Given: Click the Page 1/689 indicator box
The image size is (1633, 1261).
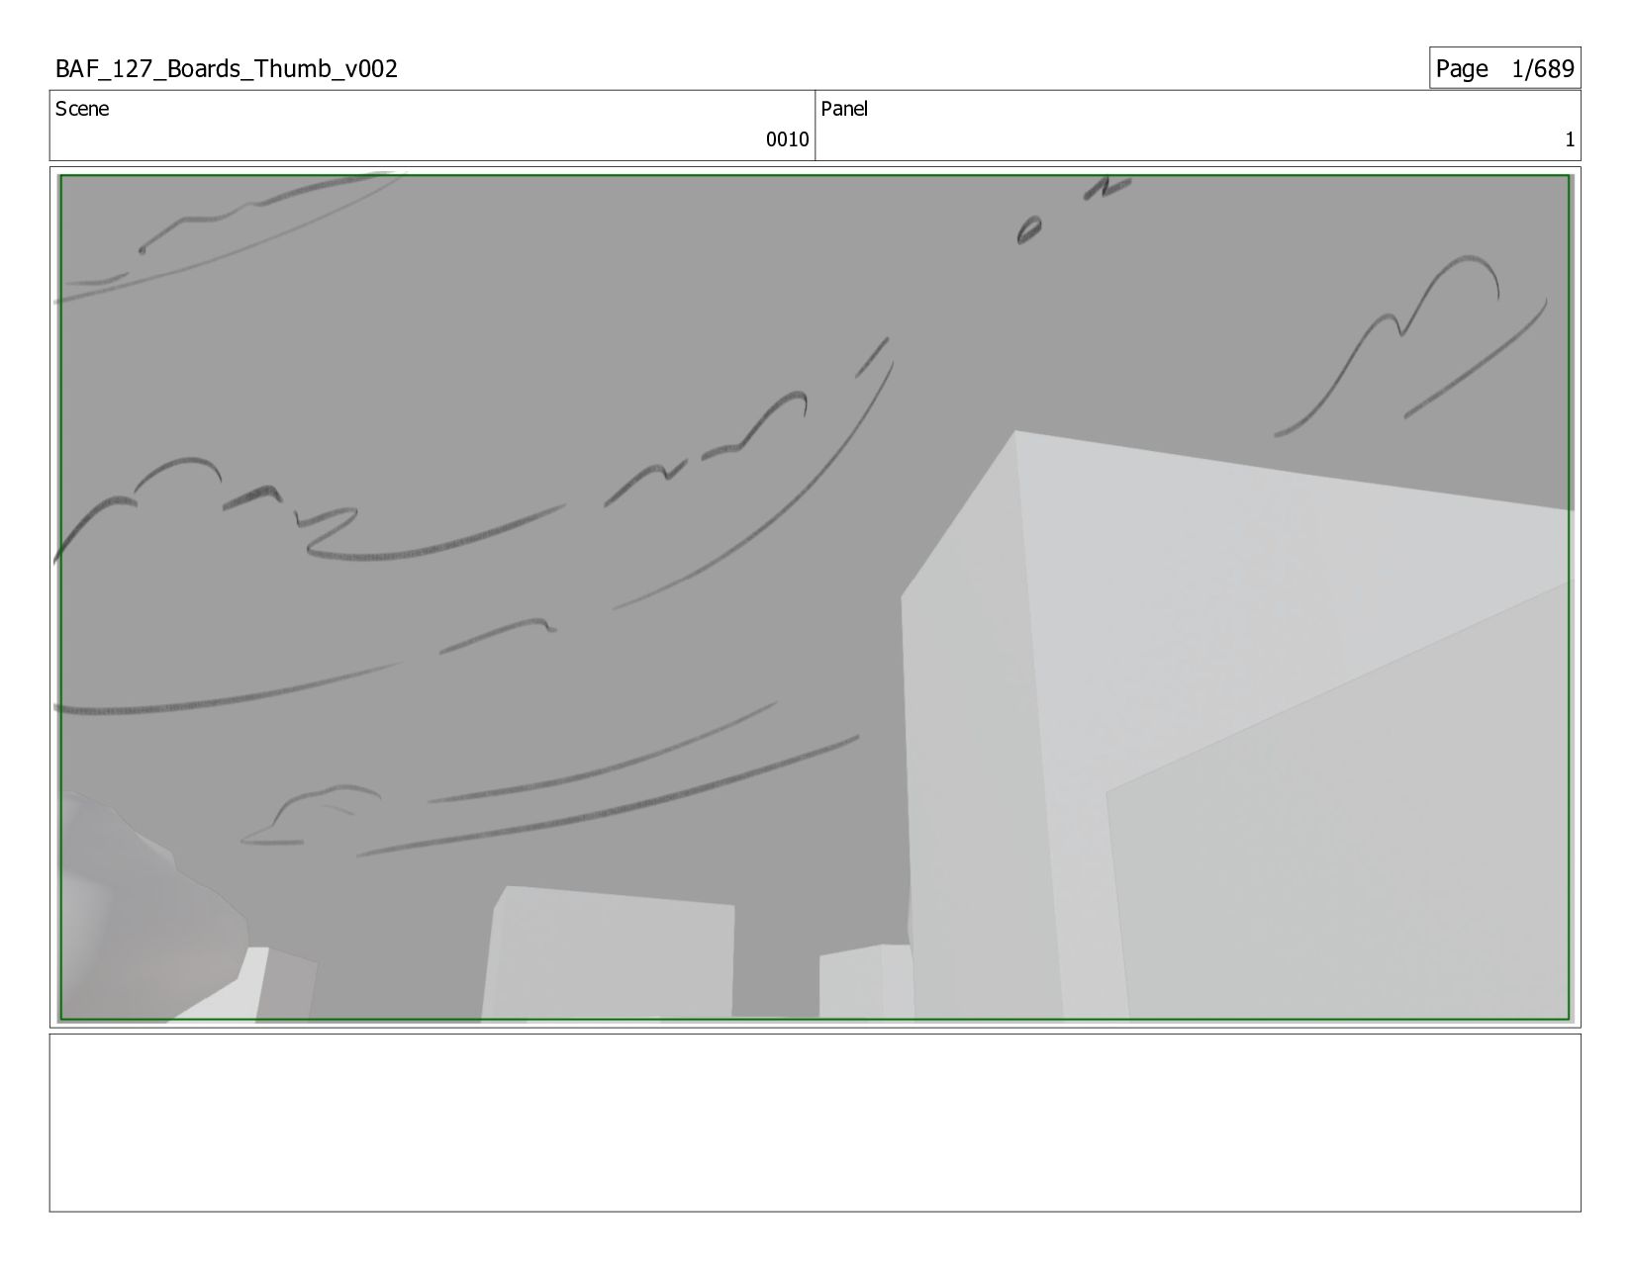Looking at the screenshot, I should tap(1504, 68).
